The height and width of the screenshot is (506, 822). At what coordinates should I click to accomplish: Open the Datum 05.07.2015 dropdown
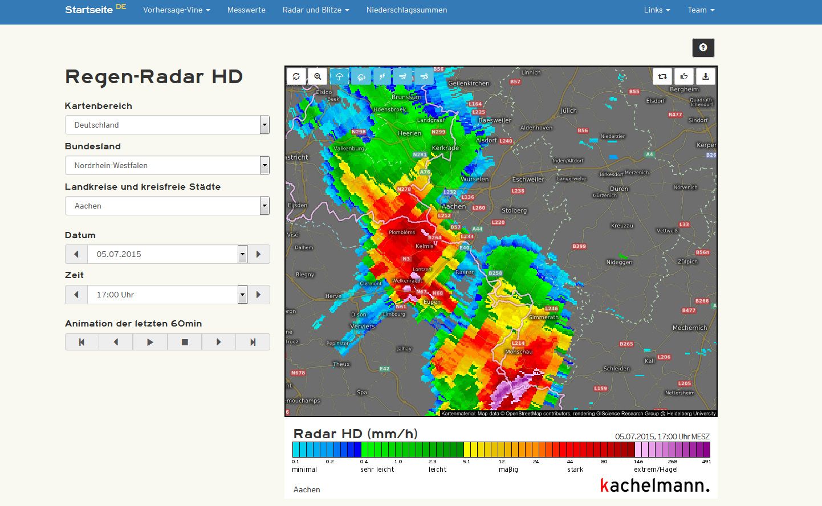tap(168, 254)
